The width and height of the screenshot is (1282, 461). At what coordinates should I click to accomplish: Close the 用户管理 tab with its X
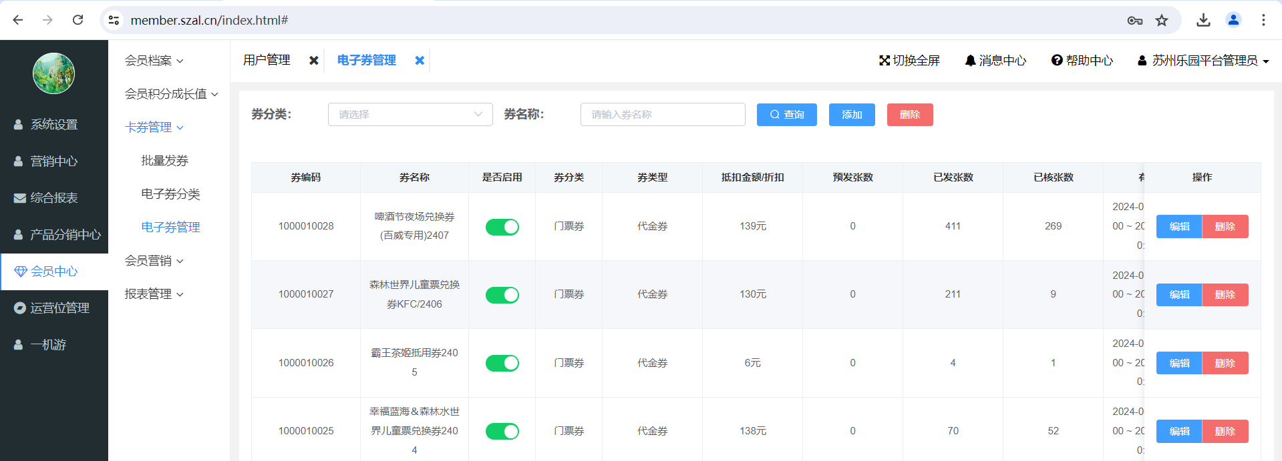313,61
